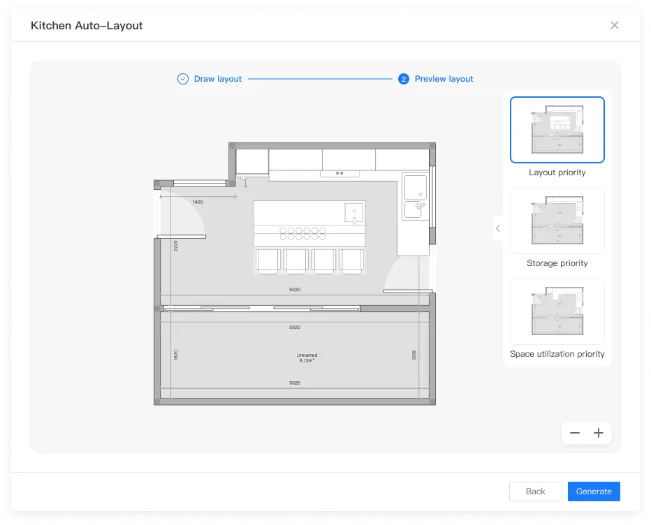Click the Back button
Viewport: 651px width, 525px height.
pos(535,491)
